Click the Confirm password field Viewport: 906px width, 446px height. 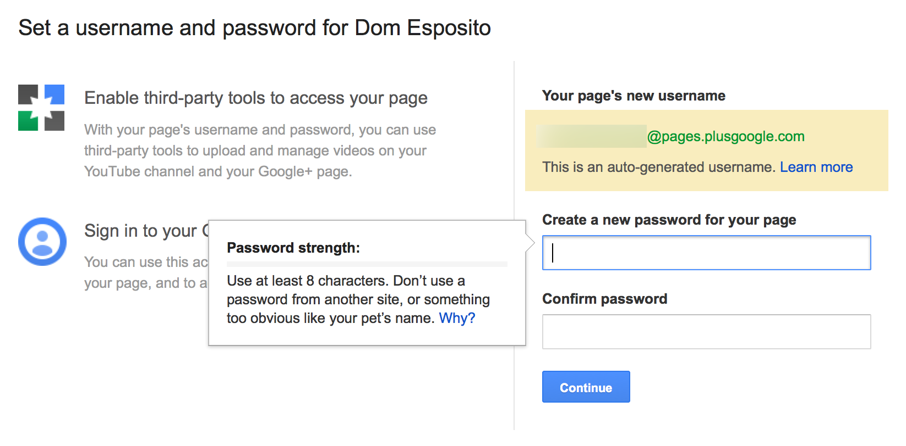pyautogui.click(x=706, y=332)
